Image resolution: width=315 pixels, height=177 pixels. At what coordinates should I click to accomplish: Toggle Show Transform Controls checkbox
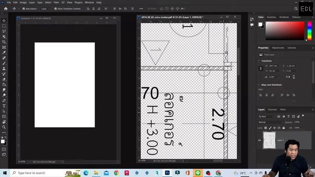coord(56,9)
